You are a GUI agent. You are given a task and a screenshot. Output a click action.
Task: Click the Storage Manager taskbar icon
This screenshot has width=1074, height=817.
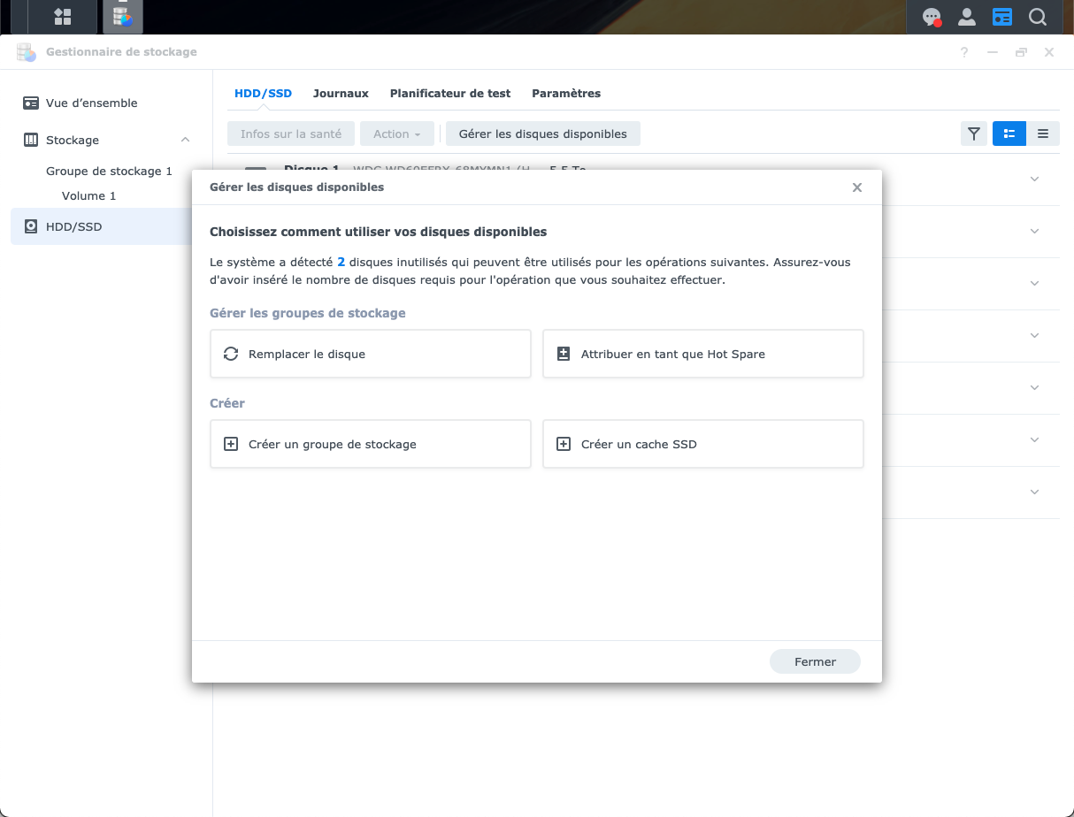(123, 17)
